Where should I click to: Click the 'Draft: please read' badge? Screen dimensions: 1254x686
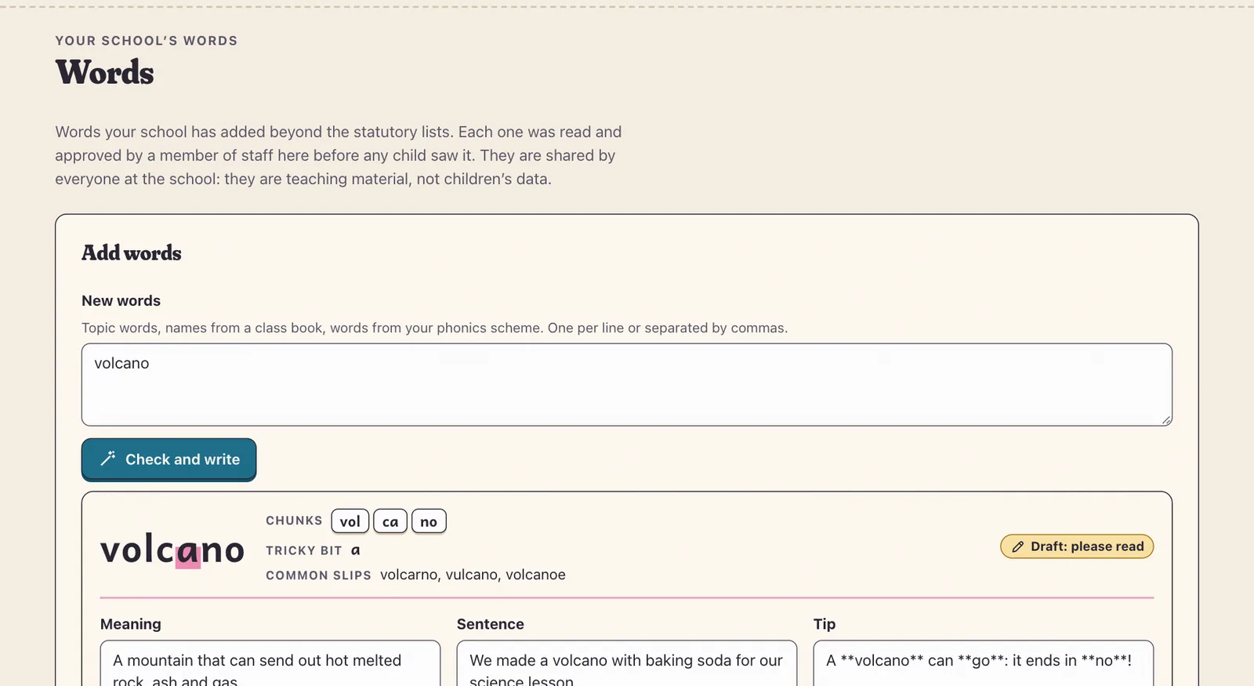[1077, 546]
